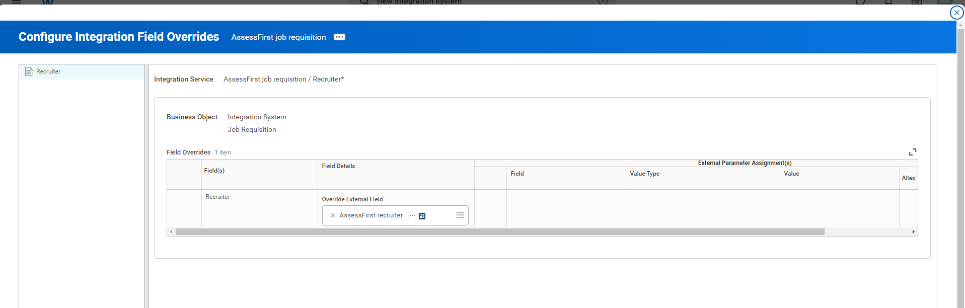Close the Configure Integration Field Overrides dialog
The width and height of the screenshot is (965, 308).
pos(956,13)
